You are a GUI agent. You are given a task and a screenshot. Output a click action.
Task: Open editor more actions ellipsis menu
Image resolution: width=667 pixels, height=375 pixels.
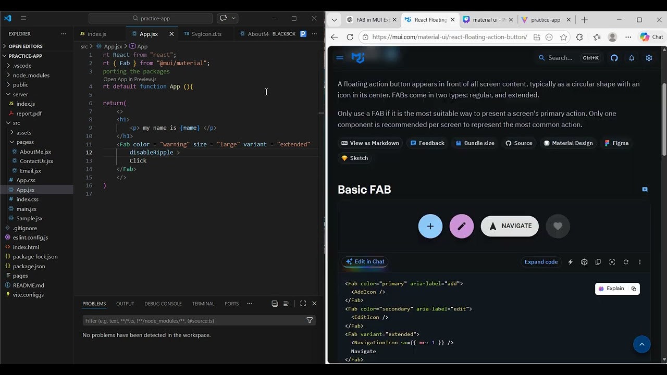click(314, 34)
